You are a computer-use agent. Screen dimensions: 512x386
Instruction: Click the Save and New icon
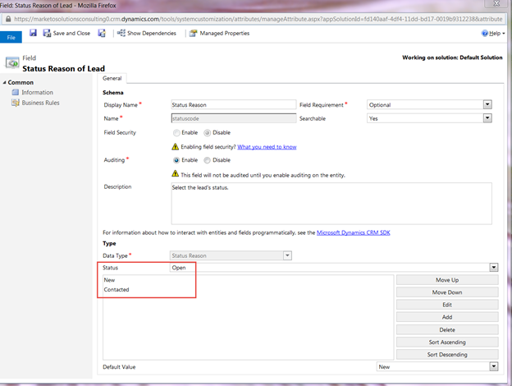pyautogui.click(x=102, y=33)
